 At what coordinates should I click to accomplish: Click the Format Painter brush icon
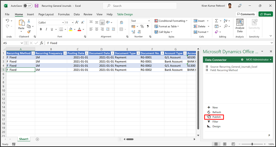point(29,32)
